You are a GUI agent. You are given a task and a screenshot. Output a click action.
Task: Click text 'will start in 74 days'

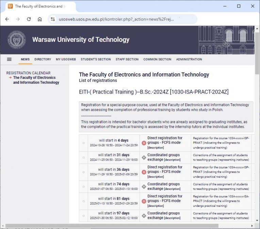tap(114, 184)
